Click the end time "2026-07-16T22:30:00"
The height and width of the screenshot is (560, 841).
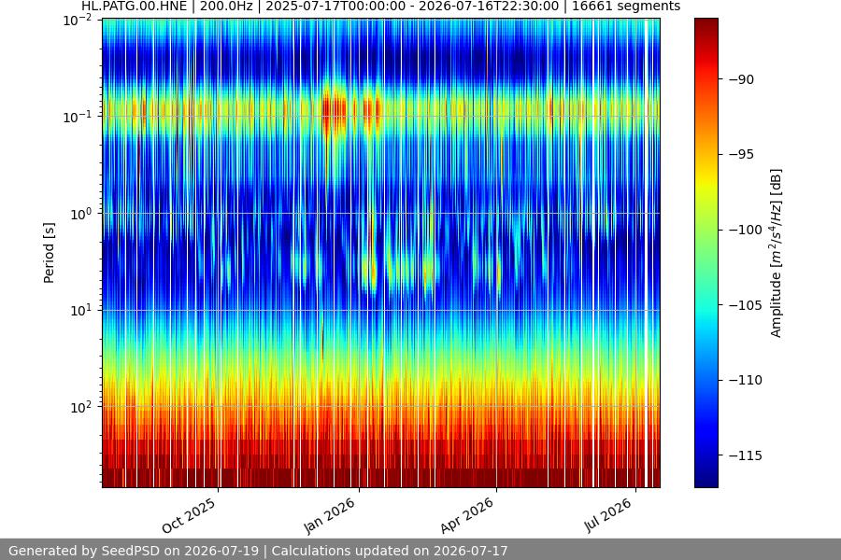tap(489, 7)
